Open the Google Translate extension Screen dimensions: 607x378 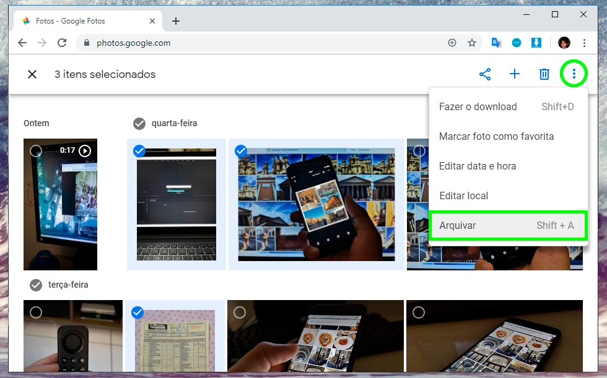pos(496,43)
